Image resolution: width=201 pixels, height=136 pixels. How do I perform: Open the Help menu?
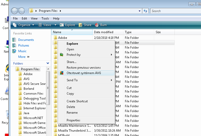(x=56, y=19)
